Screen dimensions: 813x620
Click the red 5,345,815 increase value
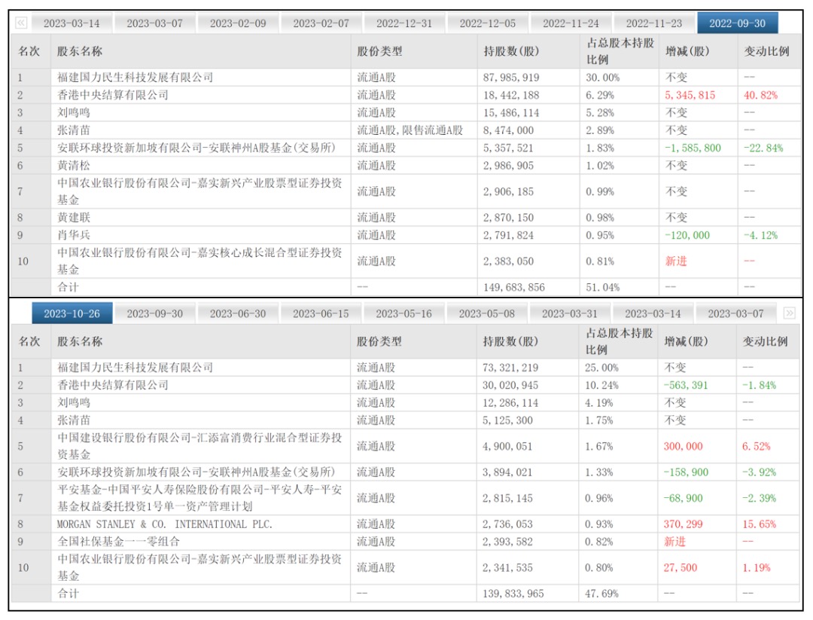[x=690, y=95]
